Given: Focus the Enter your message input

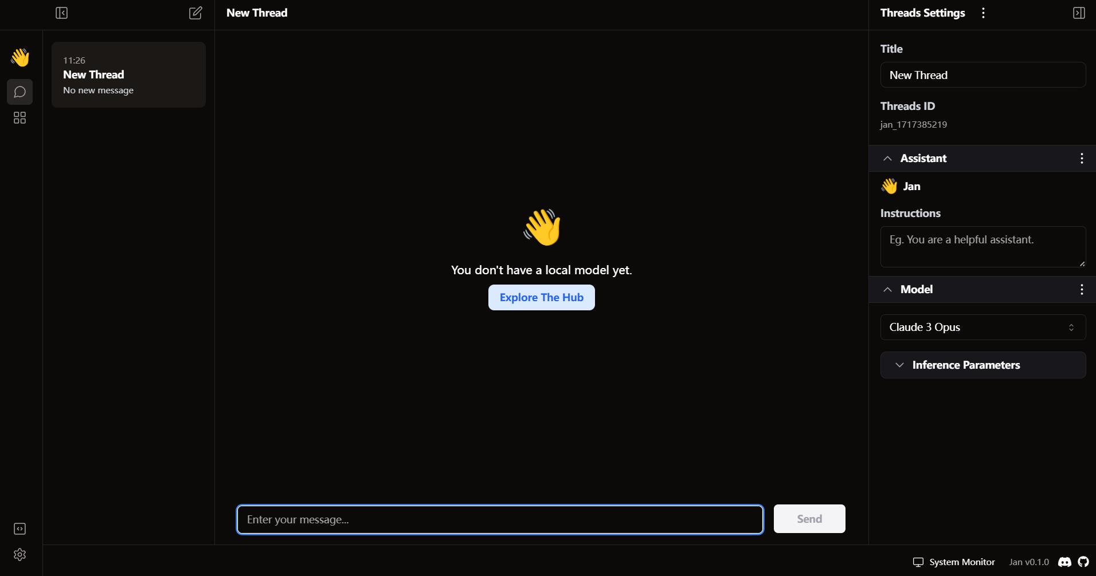Looking at the screenshot, I should tap(500, 519).
